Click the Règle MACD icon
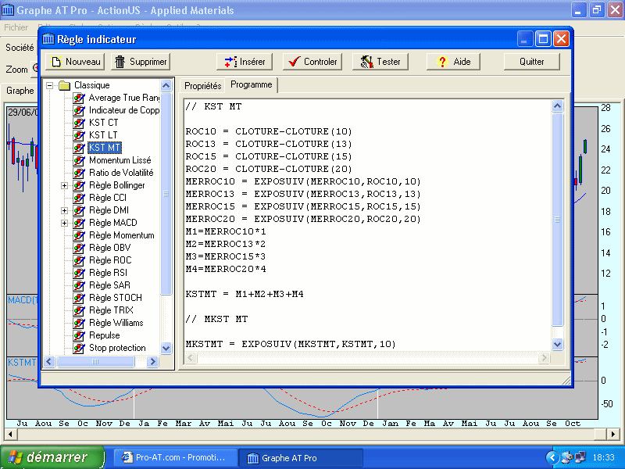 tap(79, 223)
